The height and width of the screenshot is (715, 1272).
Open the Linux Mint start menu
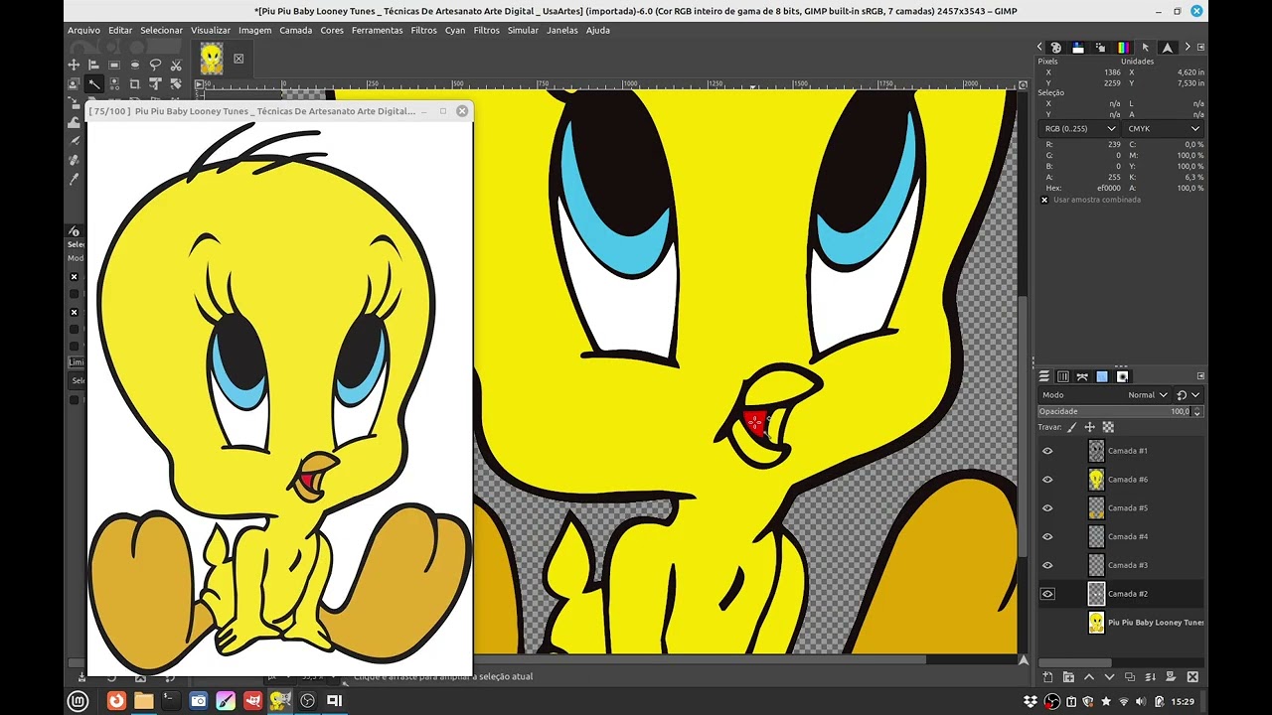tap(79, 700)
